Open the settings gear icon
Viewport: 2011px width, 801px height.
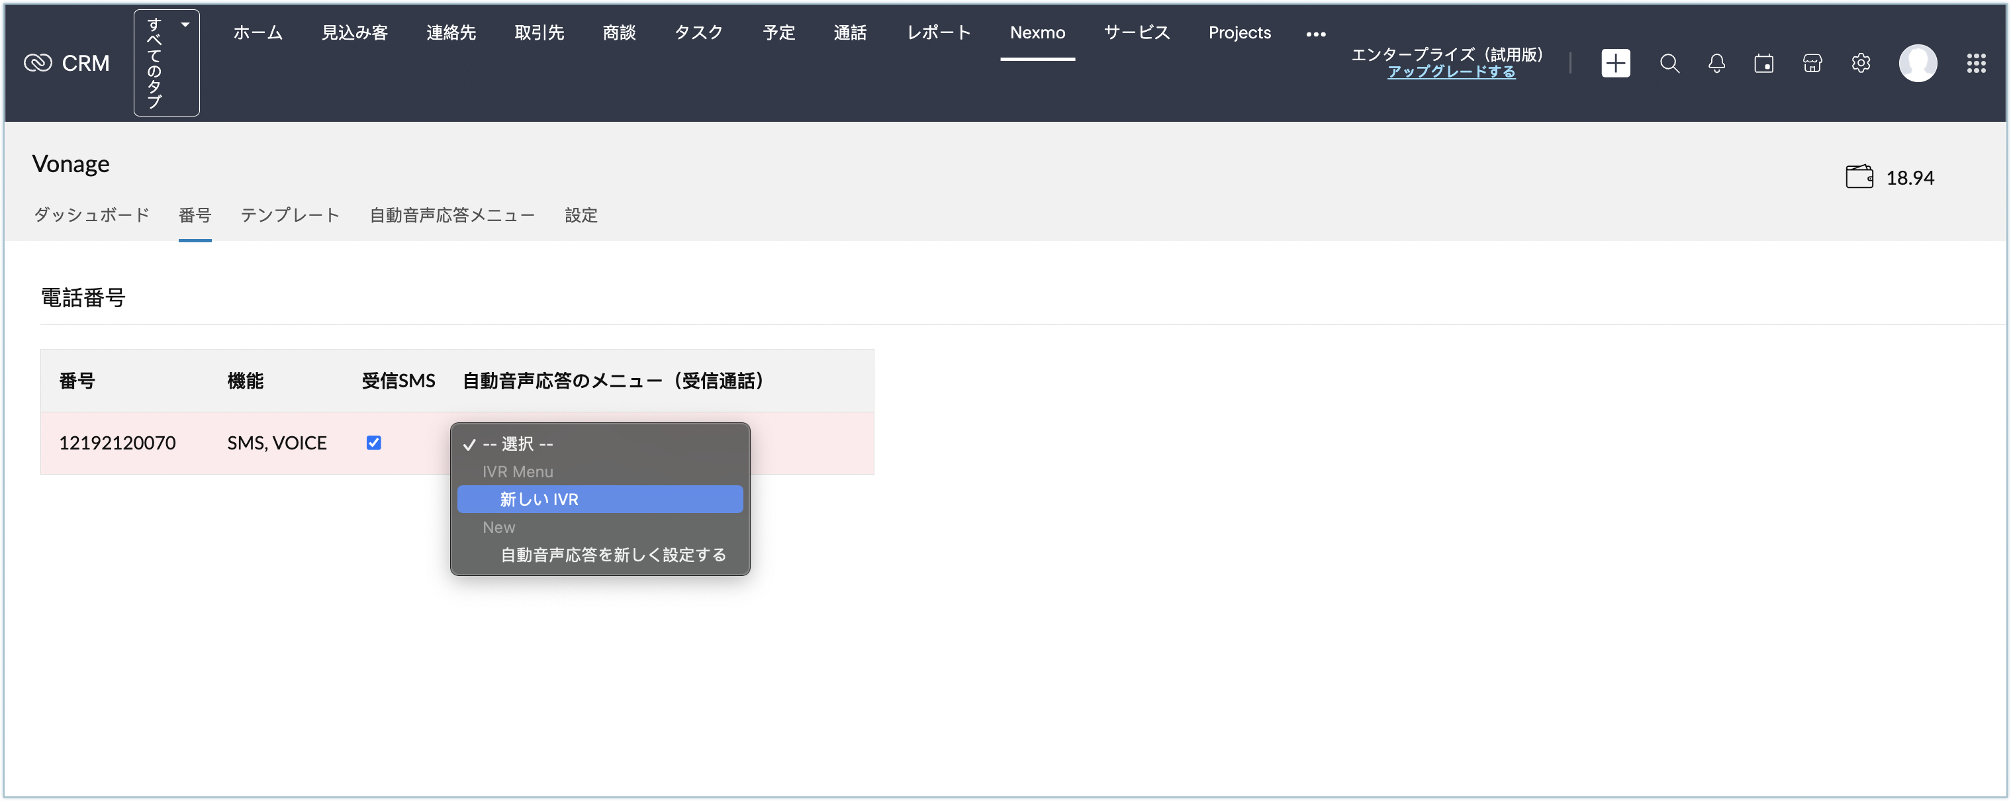pos(1860,64)
